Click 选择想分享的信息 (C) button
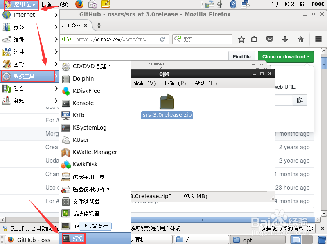 [287, 228]
